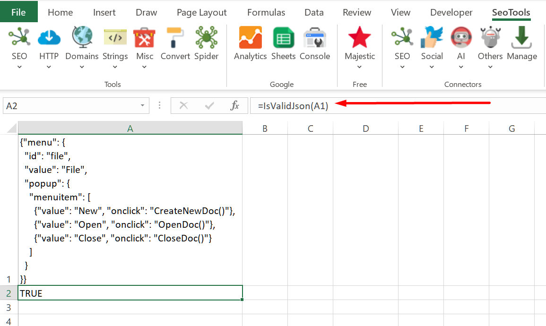Select cell A1 containing the JSON text
Screen dimensions: 546x326
130,210
